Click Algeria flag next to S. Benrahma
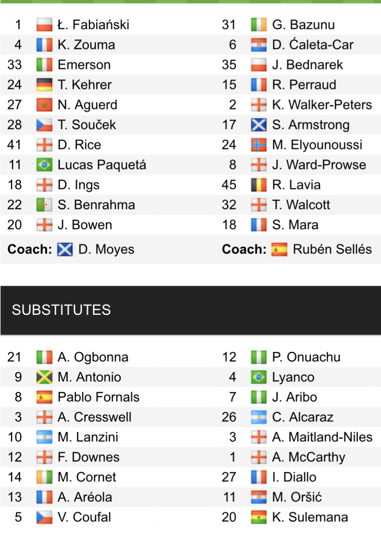 (44, 205)
